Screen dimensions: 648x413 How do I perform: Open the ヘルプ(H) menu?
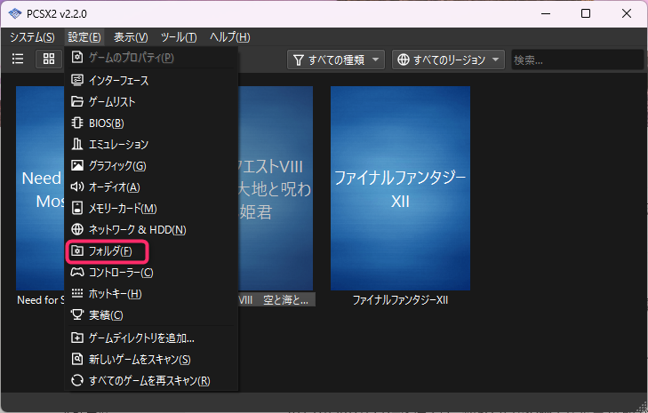coord(229,37)
